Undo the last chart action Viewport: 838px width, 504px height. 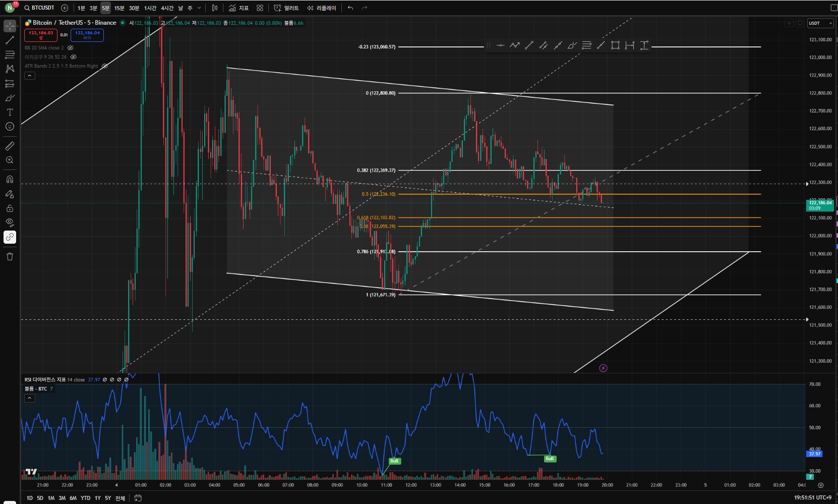pyautogui.click(x=350, y=8)
